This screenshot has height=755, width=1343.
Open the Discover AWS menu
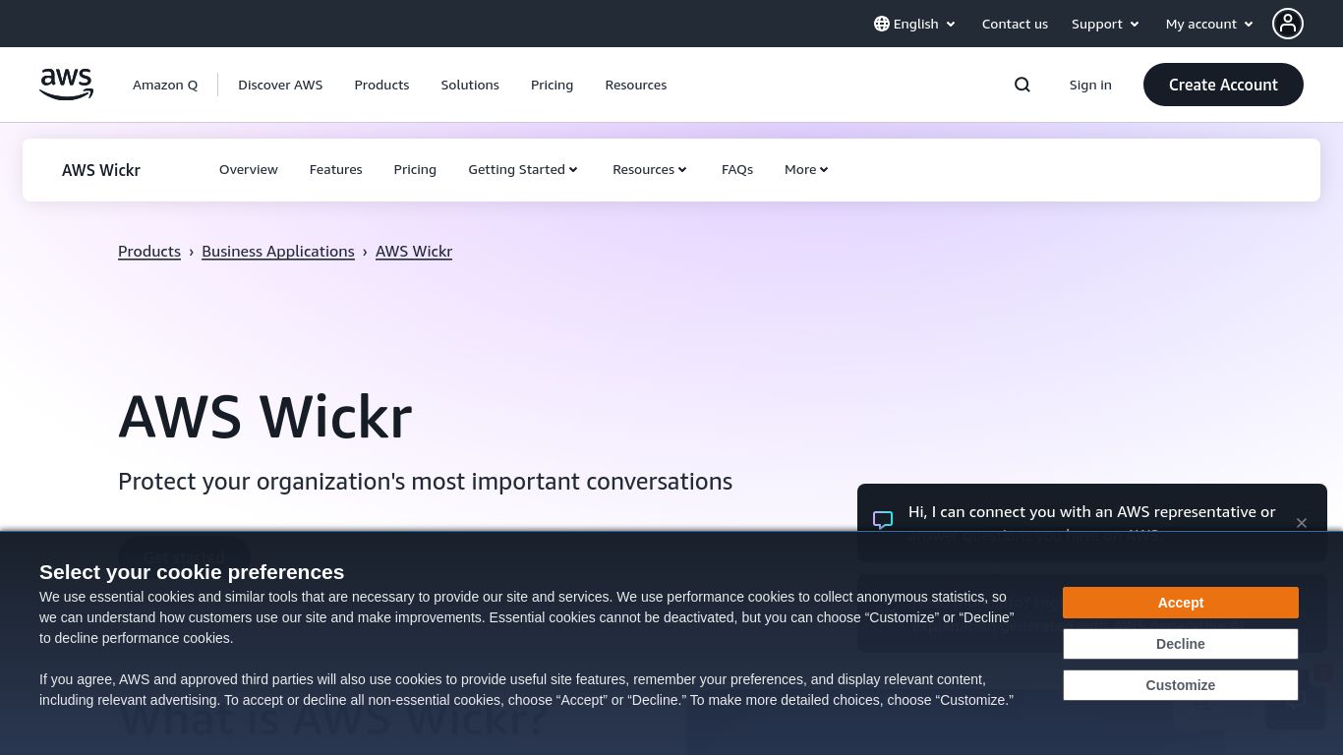click(280, 85)
